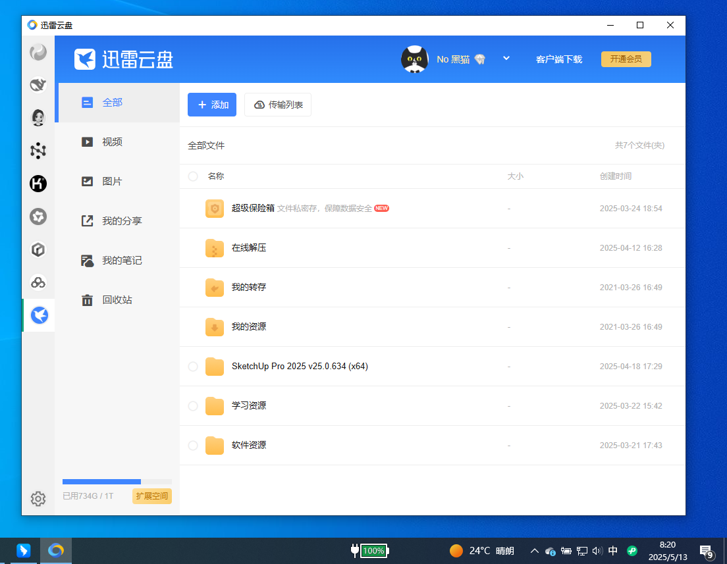This screenshot has height=564, width=727.
Task: Click the storage usage progress bar
Action: pos(117,482)
